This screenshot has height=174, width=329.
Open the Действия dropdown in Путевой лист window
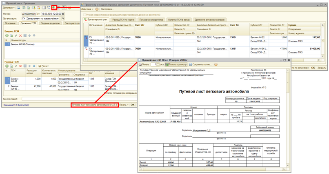pos(8,8)
